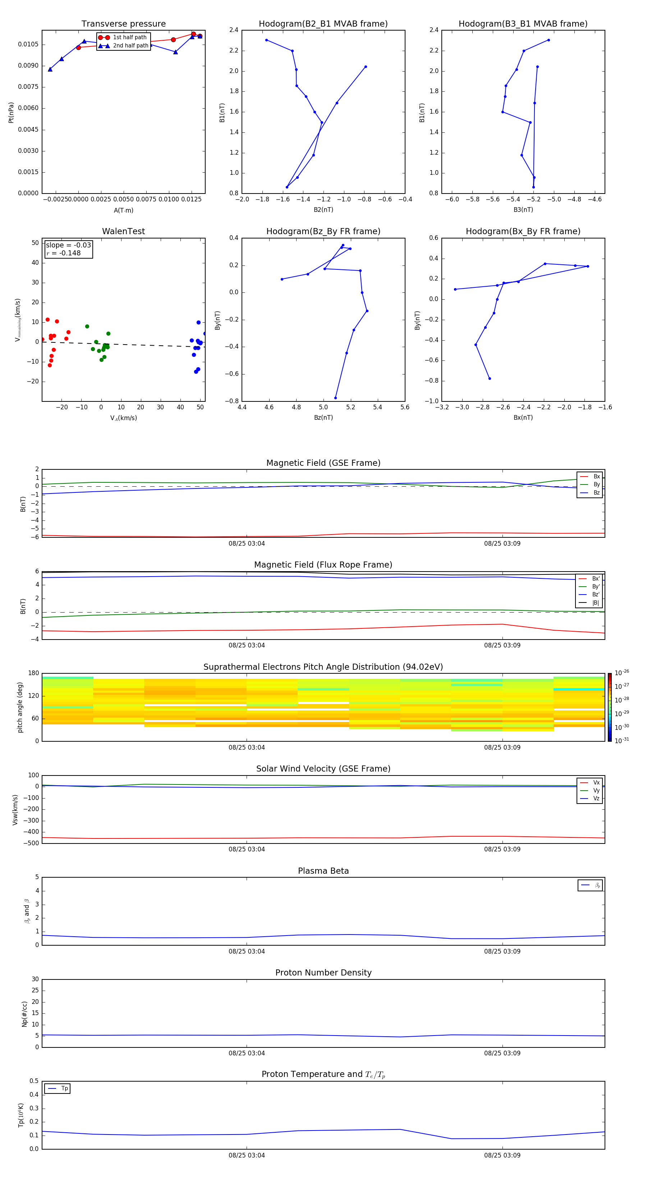Click '08/25 03:04' under Proton Number Density
647x1187 pixels.
[x=247, y=1053]
